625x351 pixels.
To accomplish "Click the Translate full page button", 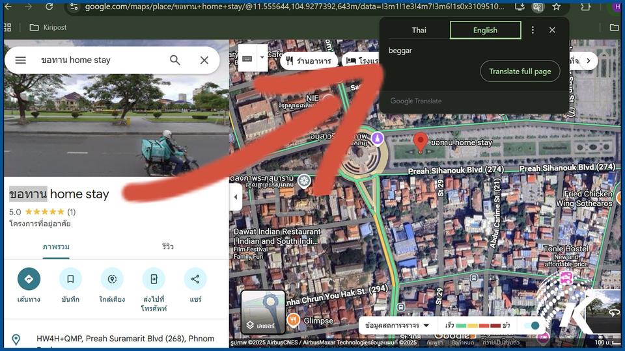I will (520, 71).
